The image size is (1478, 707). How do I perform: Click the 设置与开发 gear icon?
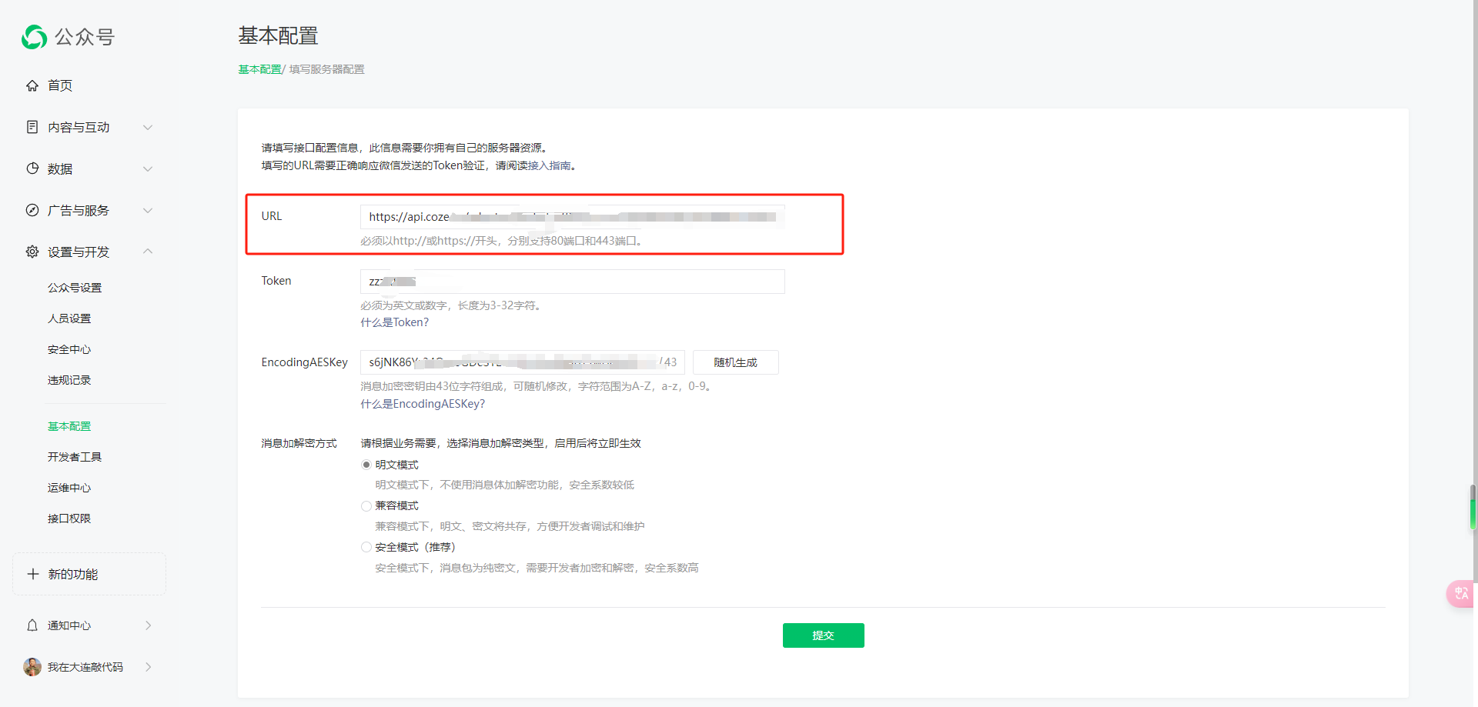click(x=32, y=252)
